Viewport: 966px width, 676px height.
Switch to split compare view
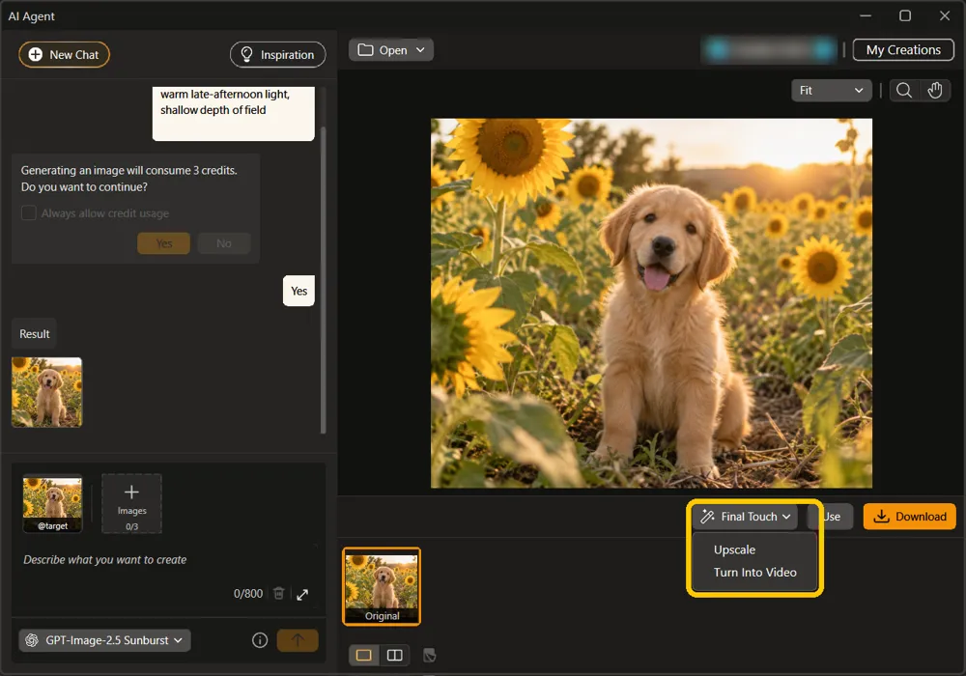pos(395,655)
